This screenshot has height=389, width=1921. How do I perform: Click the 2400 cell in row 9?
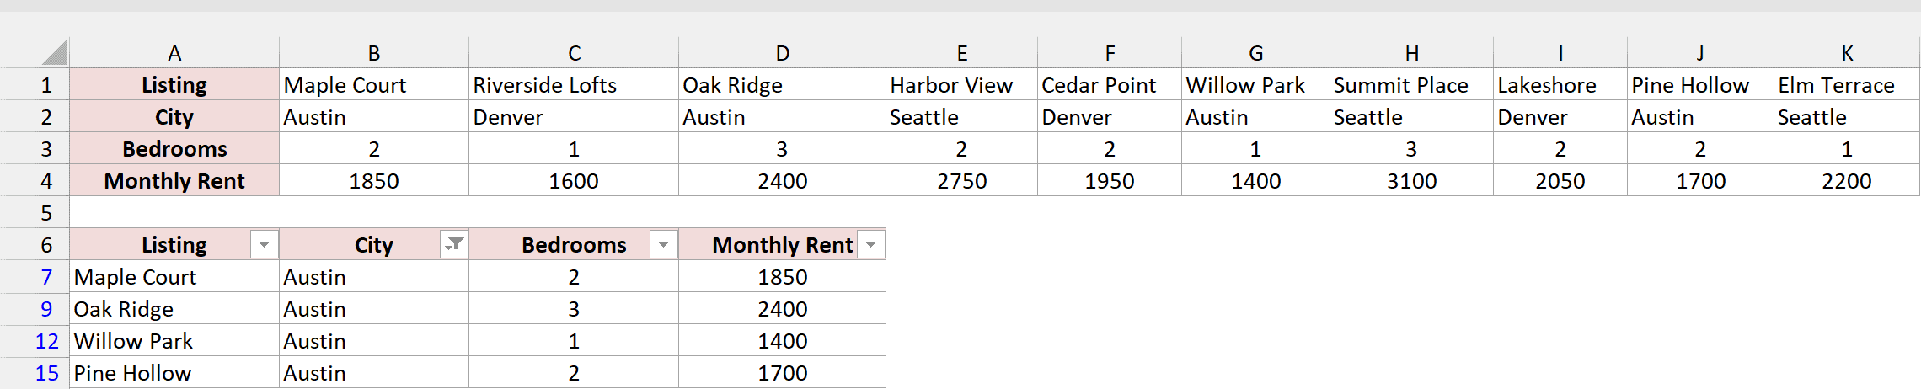pyautogui.click(x=783, y=308)
